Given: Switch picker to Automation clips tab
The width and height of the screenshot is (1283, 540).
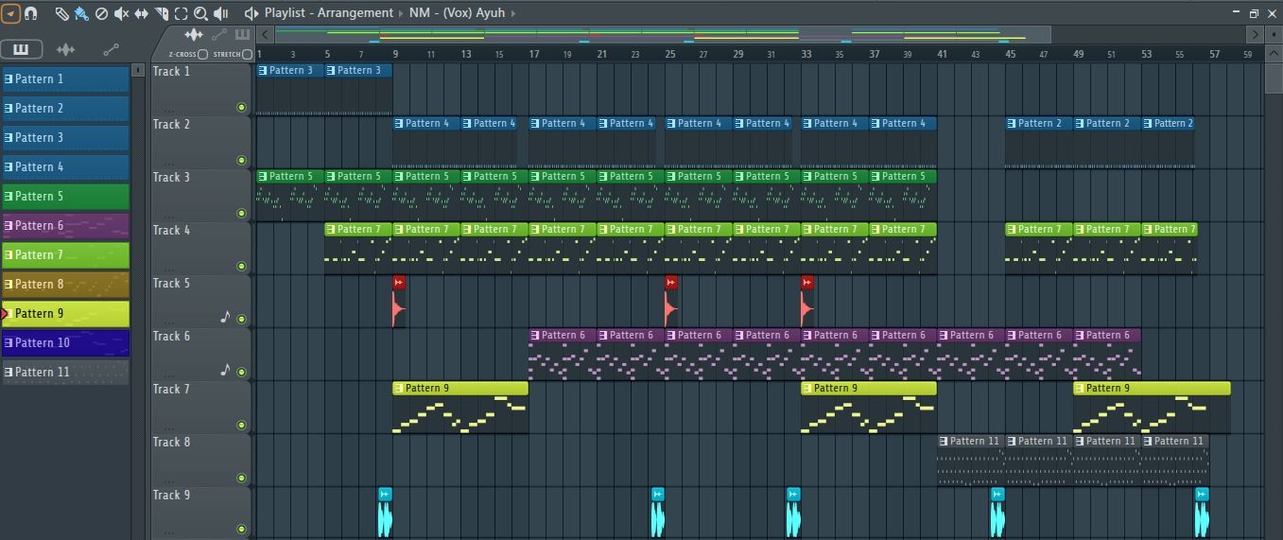Looking at the screenshot, I should 111,49.
